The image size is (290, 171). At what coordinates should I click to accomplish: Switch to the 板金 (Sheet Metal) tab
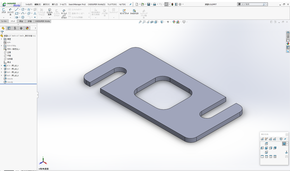21,21
